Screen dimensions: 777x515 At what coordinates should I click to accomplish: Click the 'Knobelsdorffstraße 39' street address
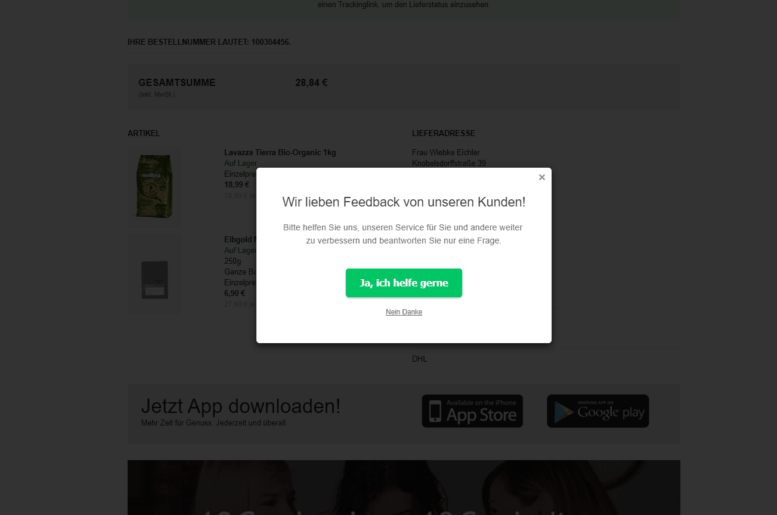click(x=448, y=163)
